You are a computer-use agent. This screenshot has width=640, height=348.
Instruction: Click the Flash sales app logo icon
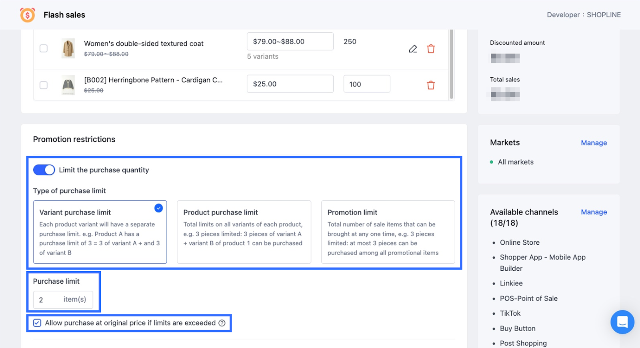tap(28, 15)
